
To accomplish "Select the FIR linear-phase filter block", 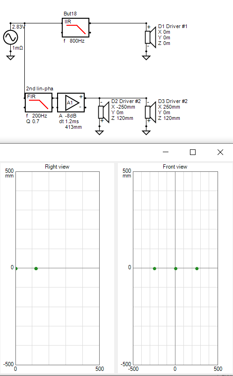I will [x=38, y=103].
